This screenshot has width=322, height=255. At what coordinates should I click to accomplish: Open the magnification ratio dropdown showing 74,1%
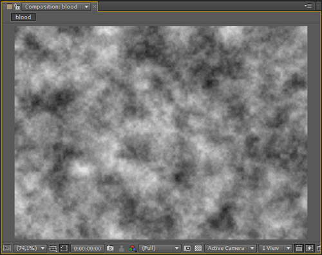coord(30,248)
